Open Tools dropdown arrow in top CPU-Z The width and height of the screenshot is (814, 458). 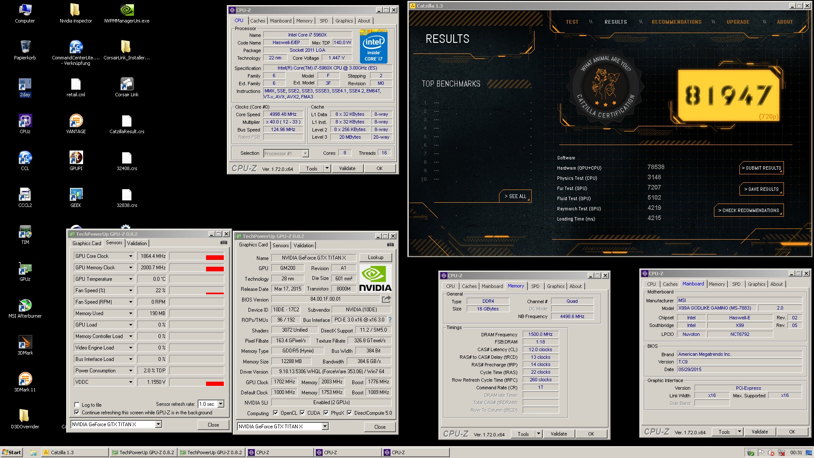(327, 168)
